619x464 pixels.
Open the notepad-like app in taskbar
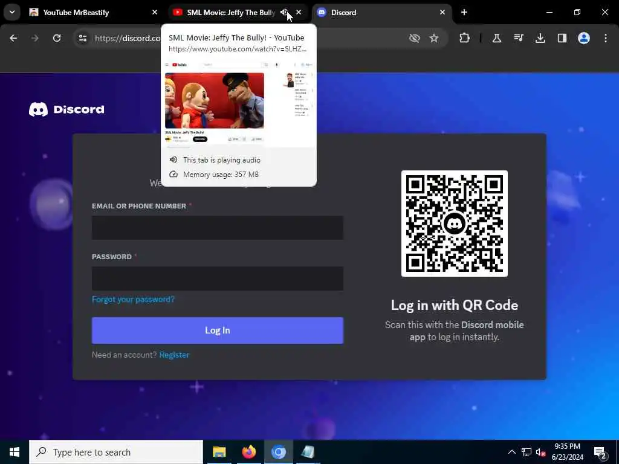308,452
